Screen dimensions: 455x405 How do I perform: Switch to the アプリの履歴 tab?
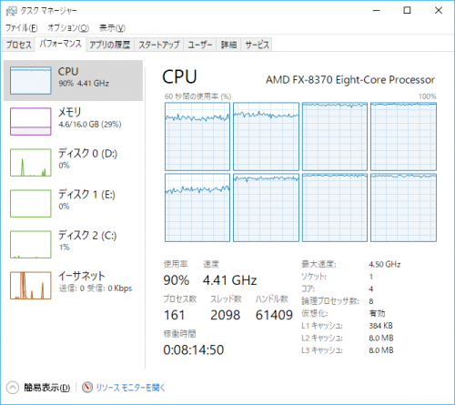pos(110,45)
